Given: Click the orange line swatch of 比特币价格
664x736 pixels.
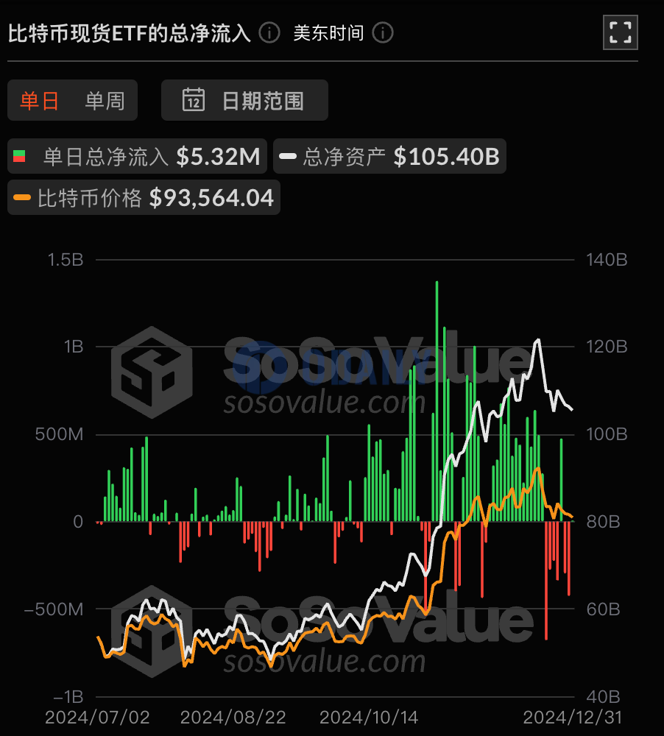Looking at the screenshot, I should tap(22, 197).
